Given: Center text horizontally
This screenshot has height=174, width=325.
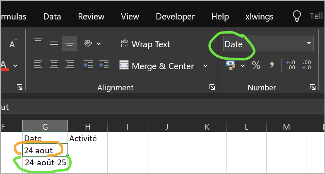Looking at the screenshot, I should tap(54, 65).
